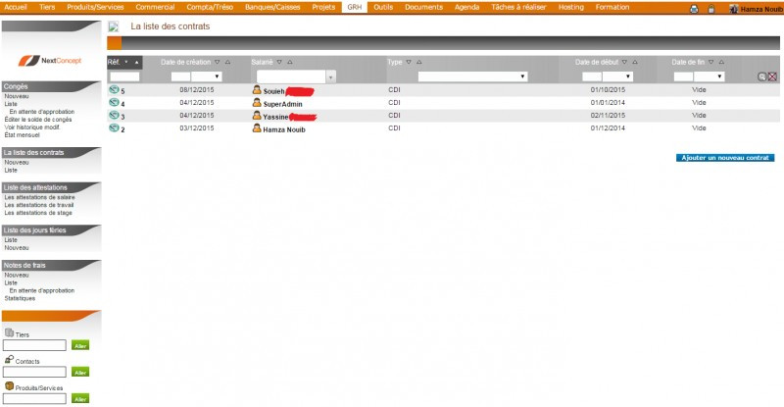Open Éditer le solde de congés
Image resolution: width=784 pixels, height=407 pixels.
pos(38,120)
